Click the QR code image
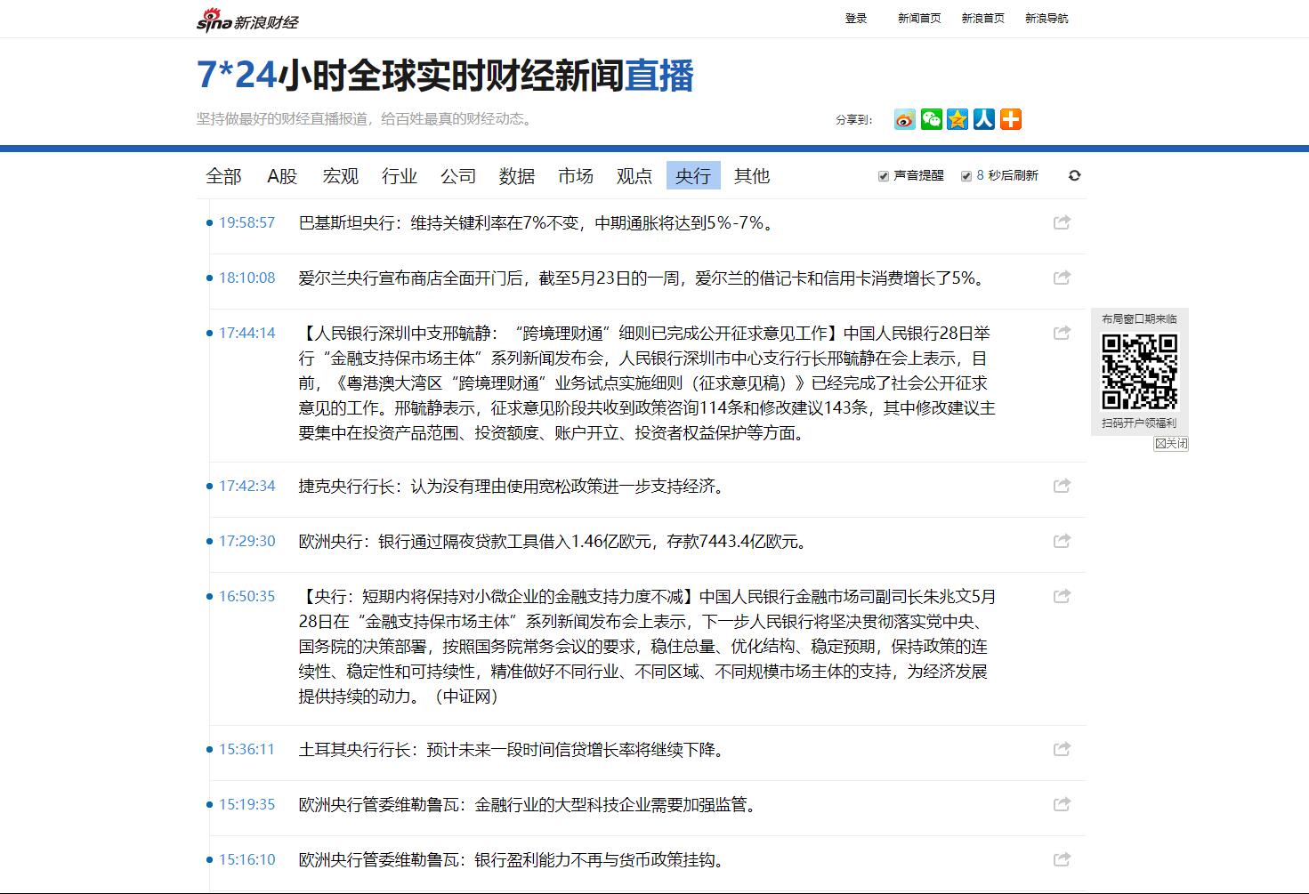 (x=1139, y=371)
